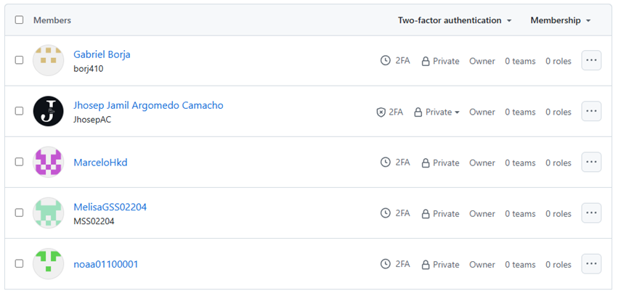The image size is (621, 304).
Task: Open the three-dot menu for noaa01100001
Action: pyautogui.click(x=591, y=263)
